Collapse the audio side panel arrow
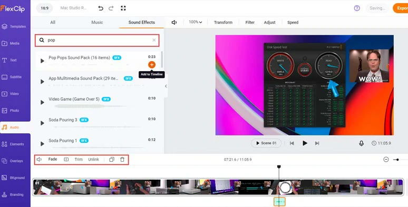408x207 pixels. [x=166, y=86]
